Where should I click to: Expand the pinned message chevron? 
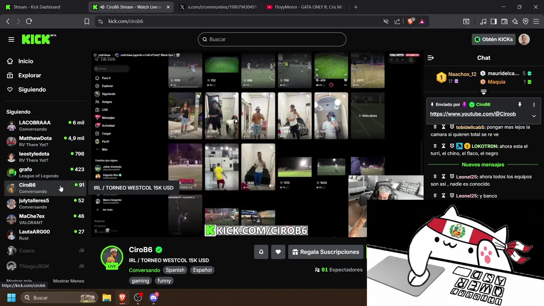point(534,116)
